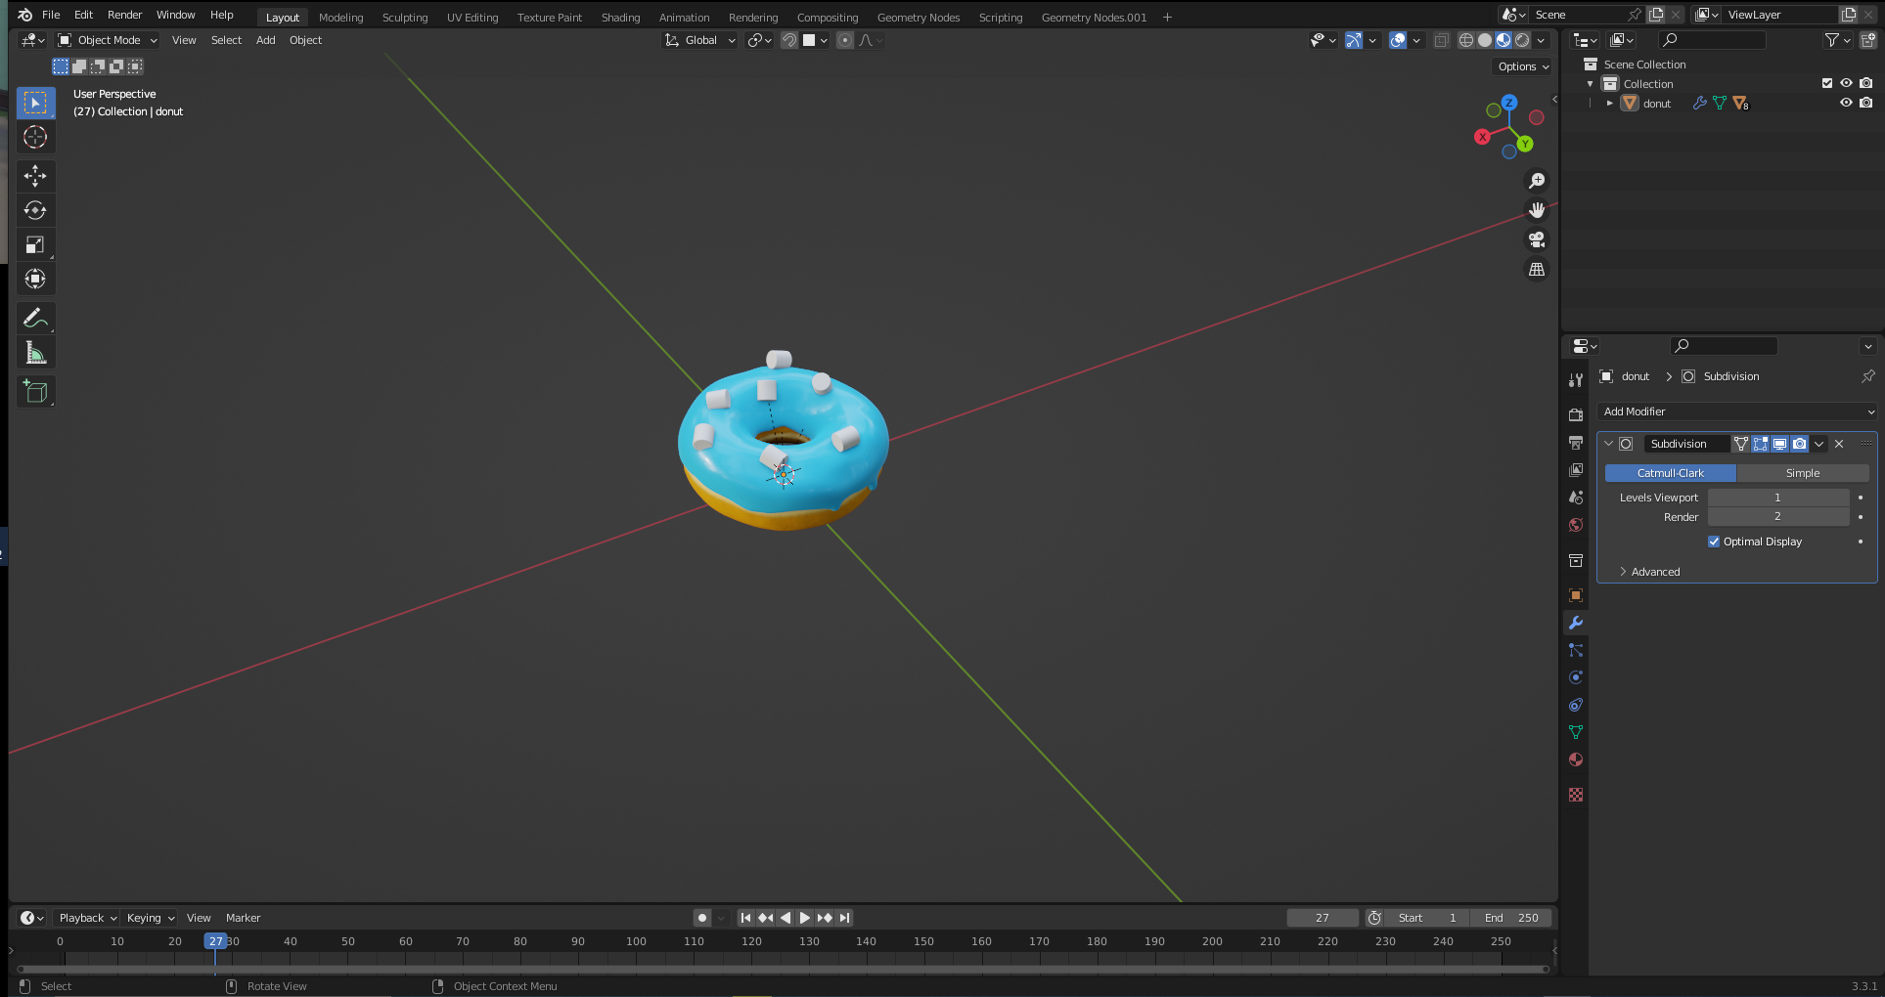Select the Rotate tool
Viewport: 1885px width, 997px height.
coord(35,210)
